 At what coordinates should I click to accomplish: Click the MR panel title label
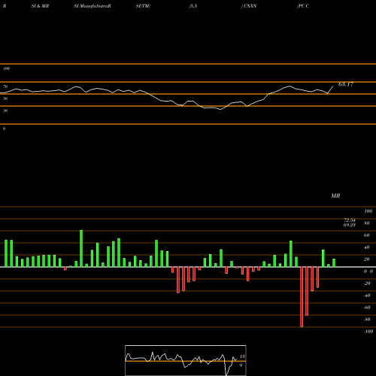335,196
